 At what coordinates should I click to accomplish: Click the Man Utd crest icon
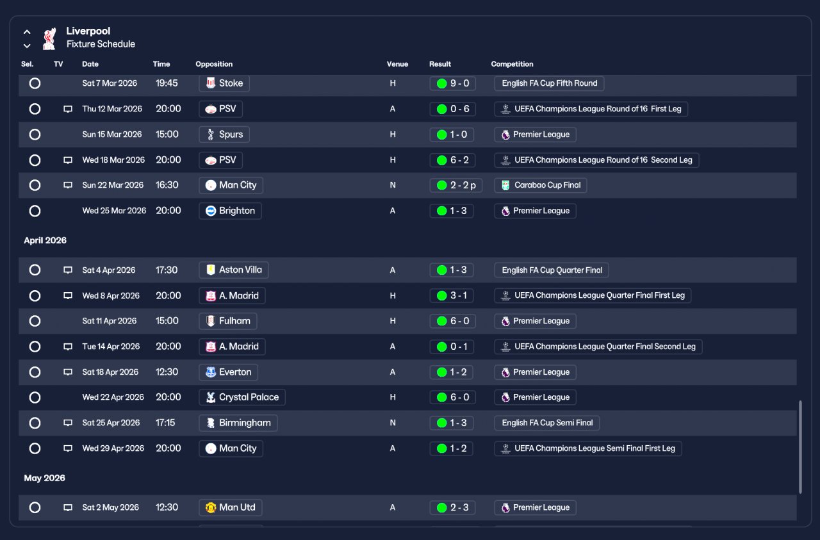click(211, 507)
